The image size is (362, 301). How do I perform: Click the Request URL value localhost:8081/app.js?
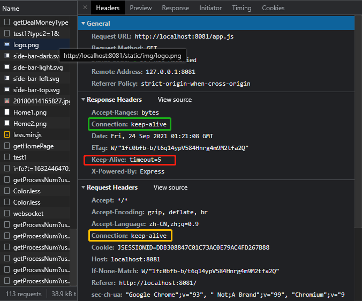point(184,37)
